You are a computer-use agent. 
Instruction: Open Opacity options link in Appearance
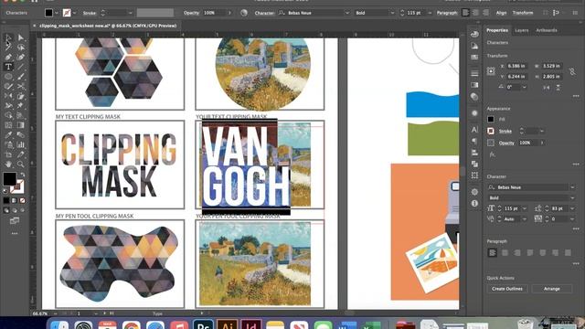point(506,143)
